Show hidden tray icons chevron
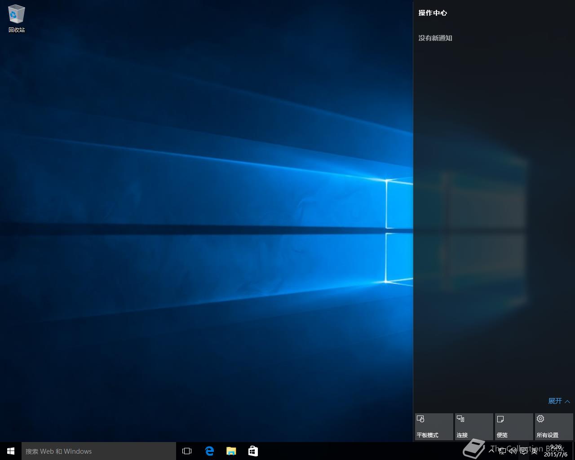Image resolution: width=575 pixels, height=460 pixels. pos(491,451)
